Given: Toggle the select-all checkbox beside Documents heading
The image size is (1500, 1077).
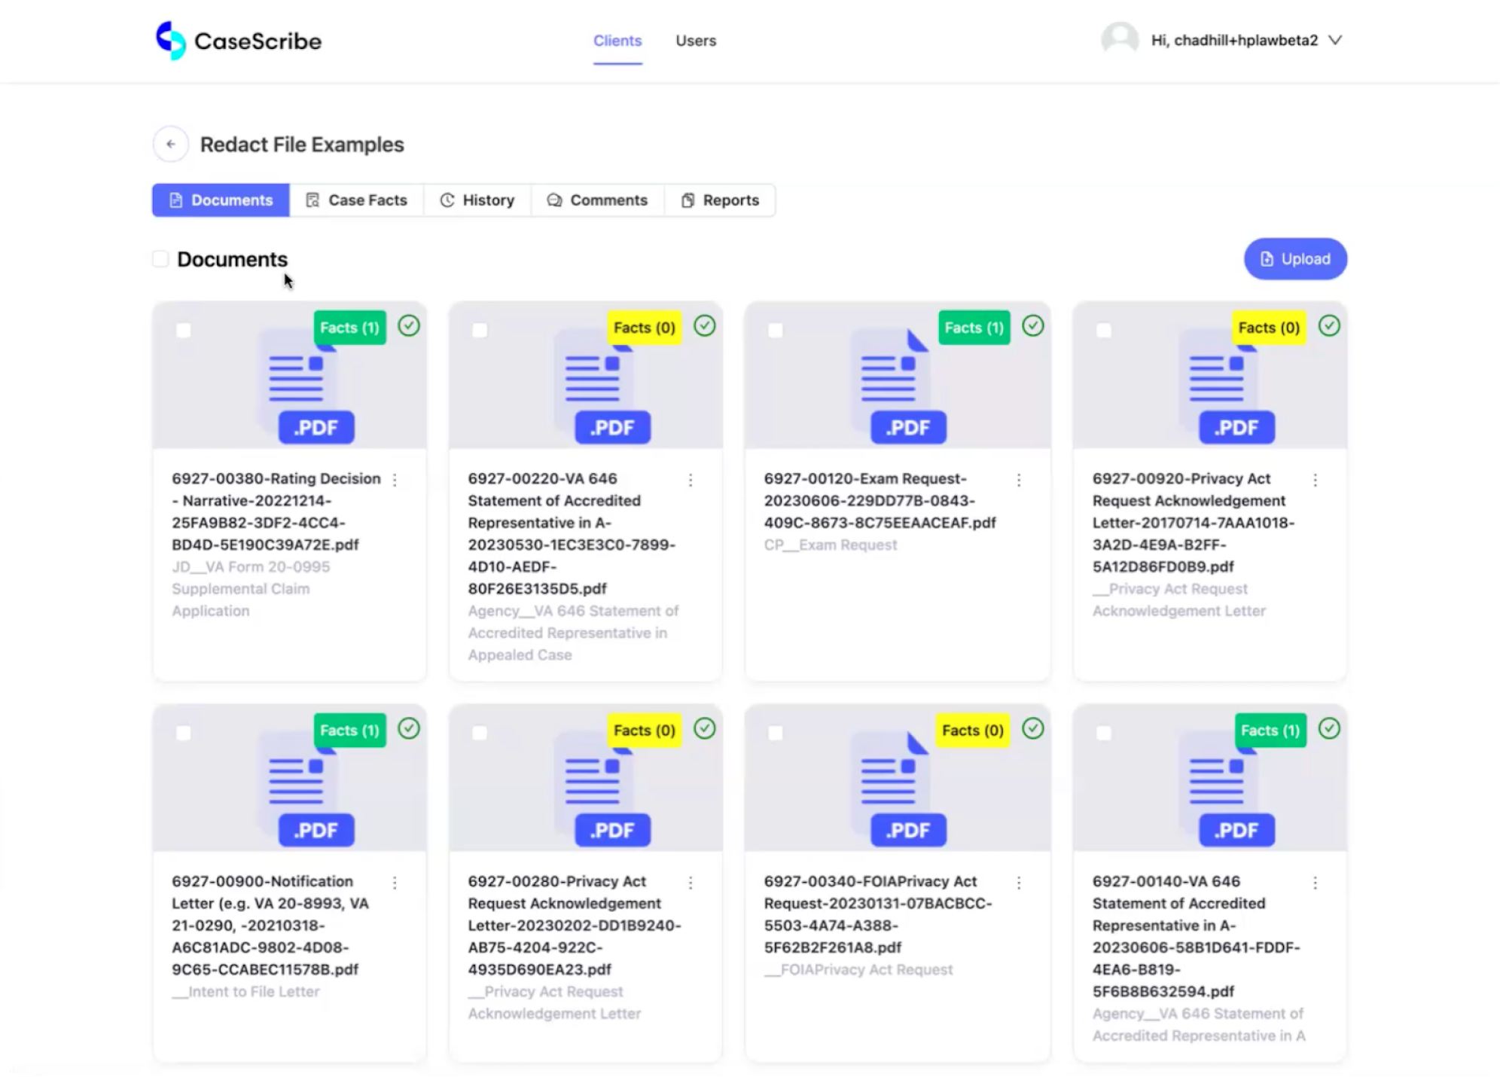Looking at the screenshot, I should [160, 258].
